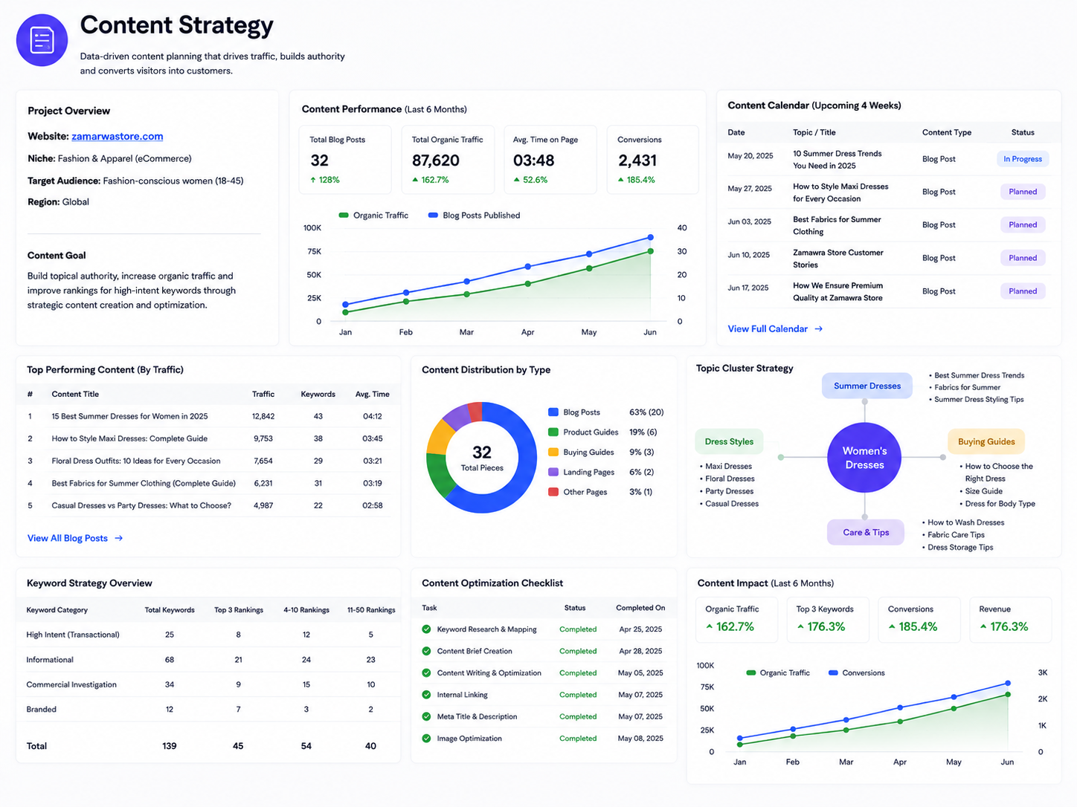The height and width of the screenshot is (807, 1077).
Task: Click the up-triangle icon beside 162.7% in Content Performance
Action: point(415,180)
